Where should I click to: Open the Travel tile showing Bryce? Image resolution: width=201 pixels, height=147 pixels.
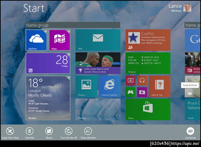pos(193,109)
